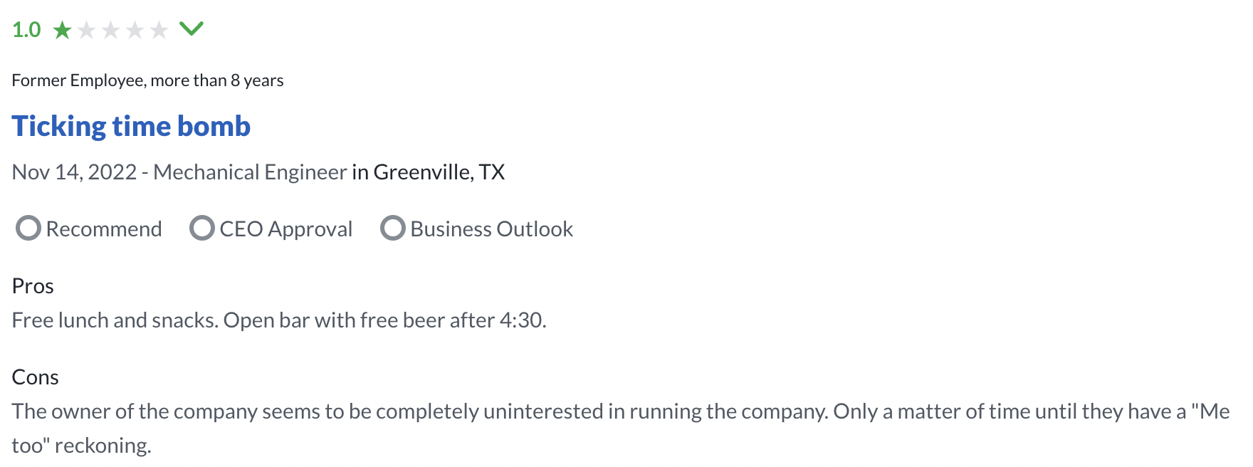Click the fifth gray rating star
The width and height of the screenshot is (1253, 467).
pyautogui.click(x=159, y=30)
